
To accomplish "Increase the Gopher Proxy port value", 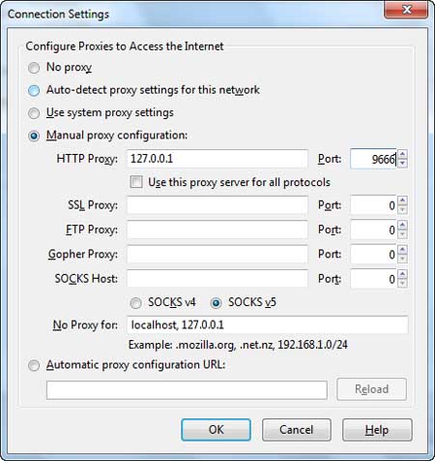I will coord(402,250).
